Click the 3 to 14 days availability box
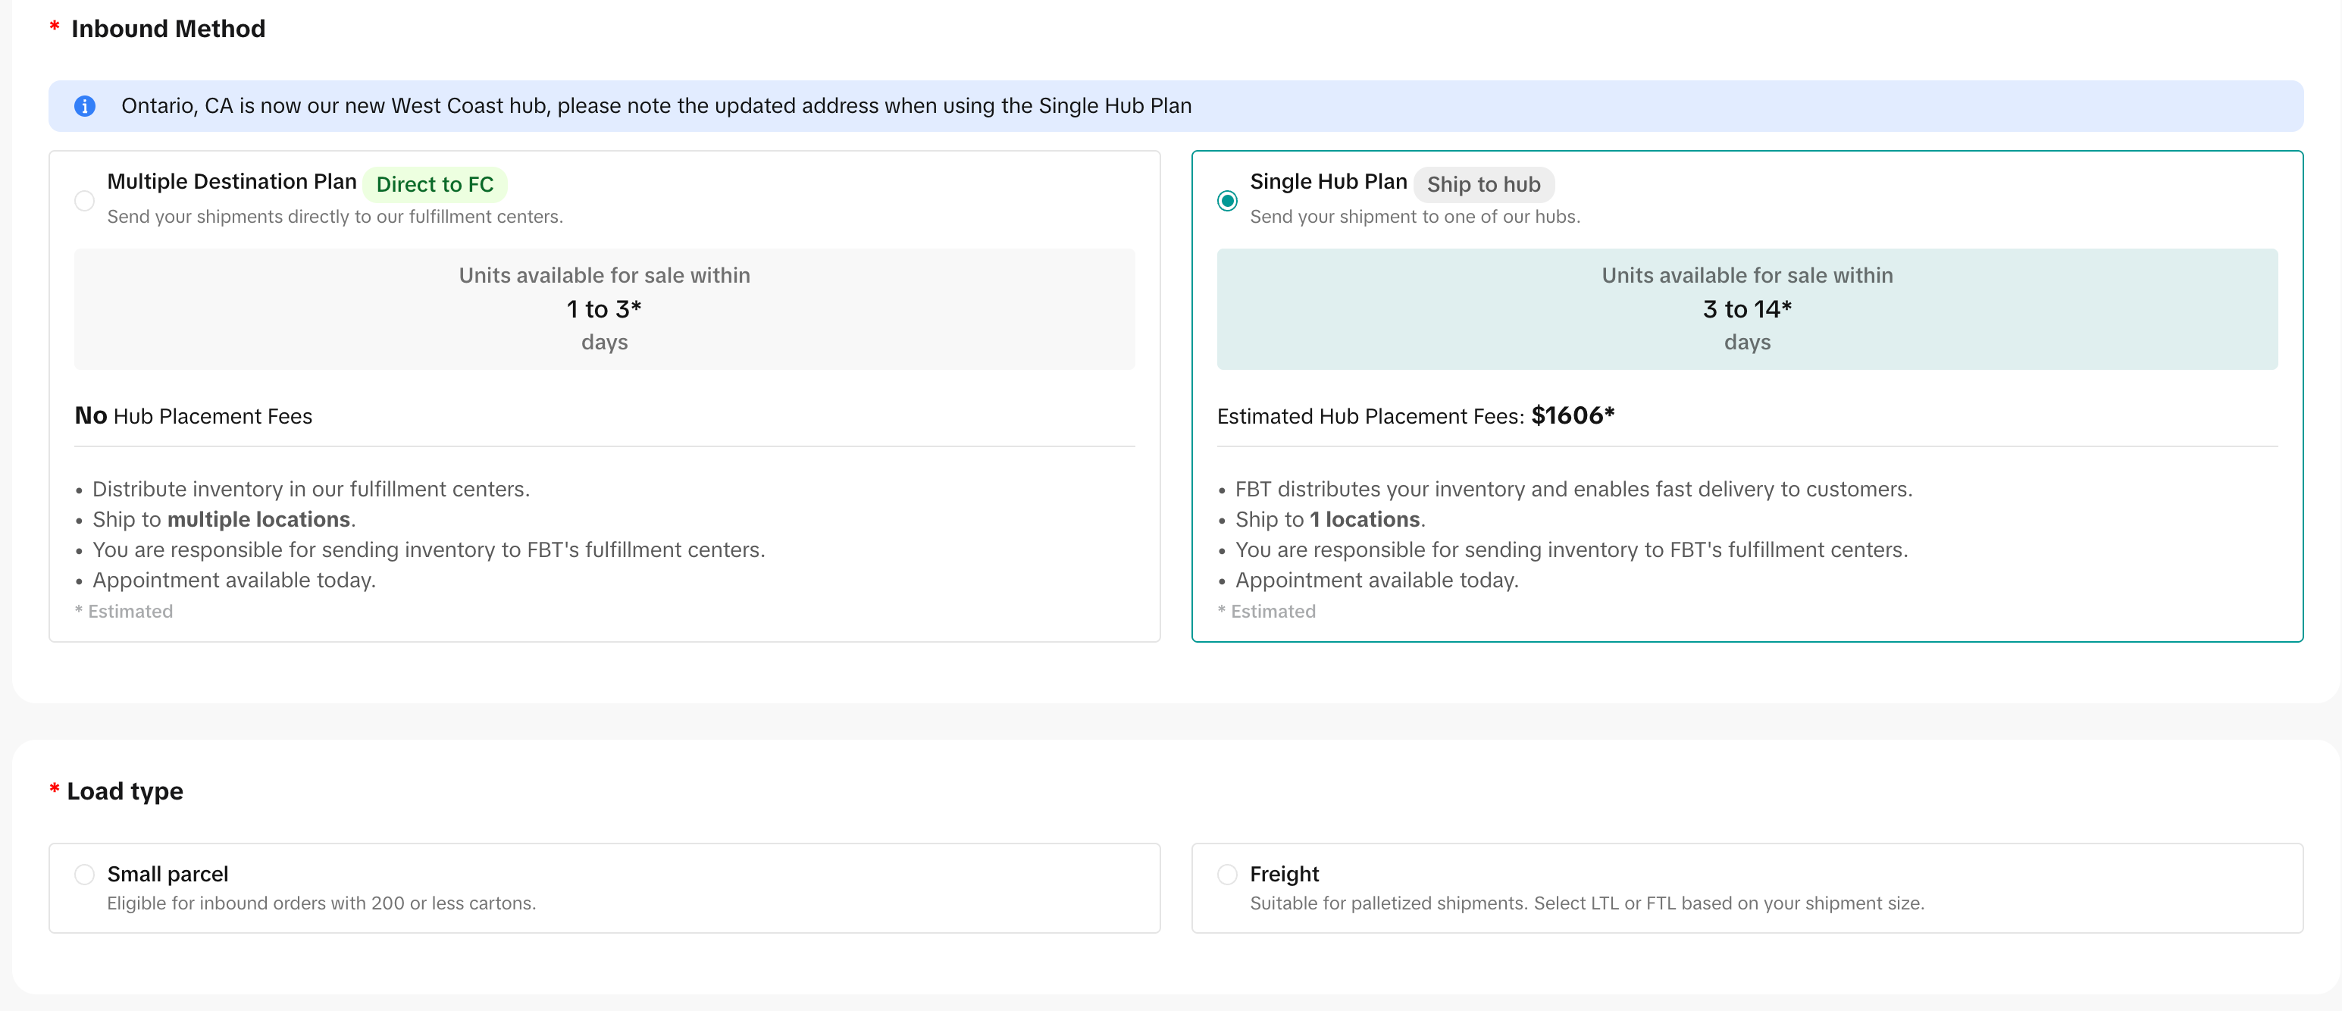Image resolution: width=2342 pixels, height=1011 pixels. (x=1746, y=309)
